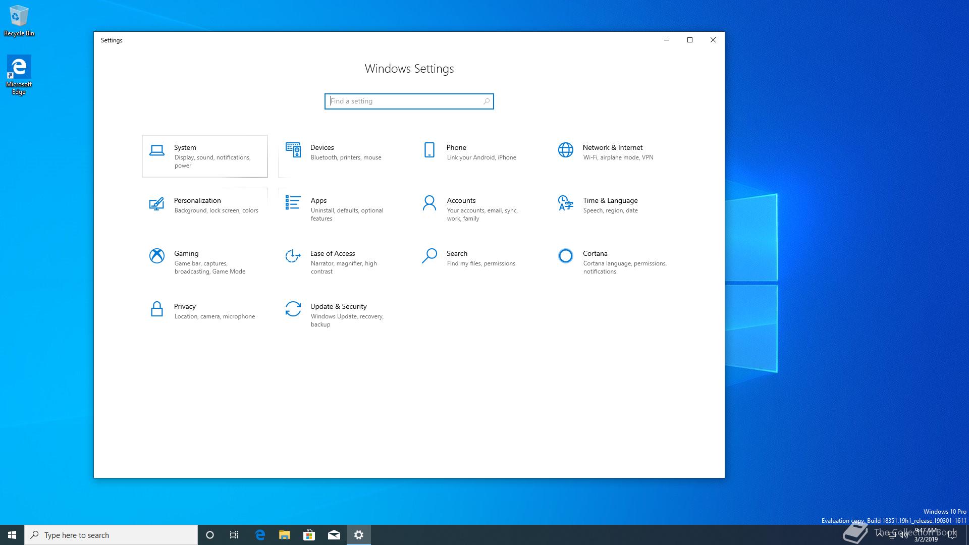Open the Devices keyboard icon
969x545 pixels.
point(293,150)
